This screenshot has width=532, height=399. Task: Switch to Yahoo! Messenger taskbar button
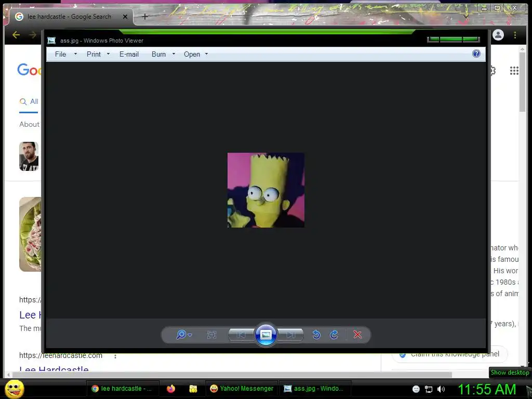click(242, 389)
